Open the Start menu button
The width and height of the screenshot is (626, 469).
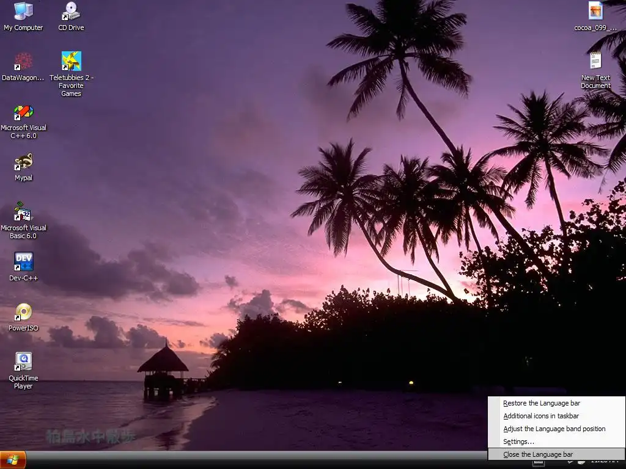click(13, 460)
